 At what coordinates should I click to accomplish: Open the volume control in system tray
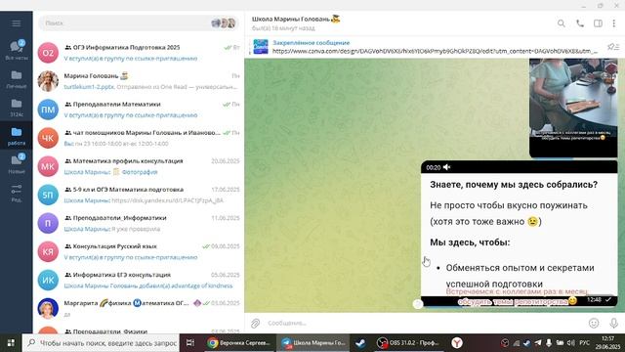coord(571,343)
